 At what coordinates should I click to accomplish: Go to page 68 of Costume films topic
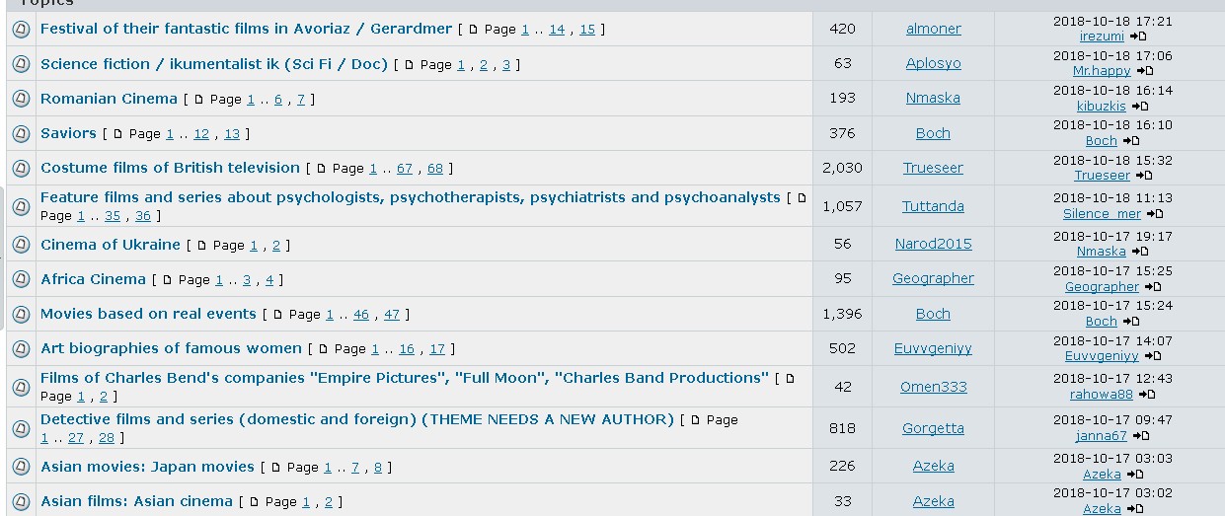tap(435, 169)
